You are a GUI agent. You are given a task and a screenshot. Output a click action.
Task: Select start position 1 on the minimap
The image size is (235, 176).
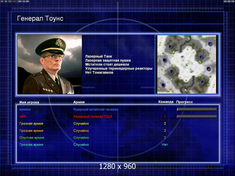172,72
